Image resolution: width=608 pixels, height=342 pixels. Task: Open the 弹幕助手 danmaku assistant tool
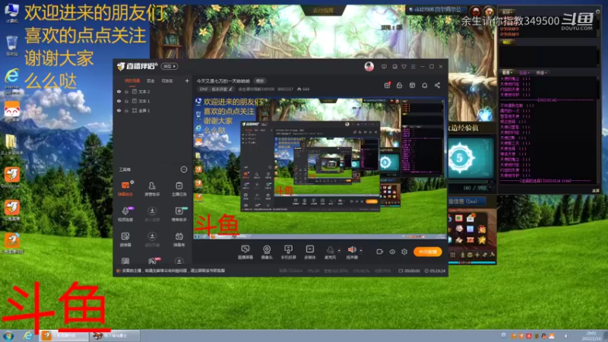coord(125,188)
